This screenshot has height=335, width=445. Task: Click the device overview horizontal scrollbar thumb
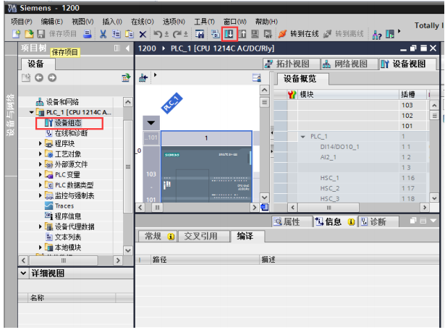coord(329,208)
